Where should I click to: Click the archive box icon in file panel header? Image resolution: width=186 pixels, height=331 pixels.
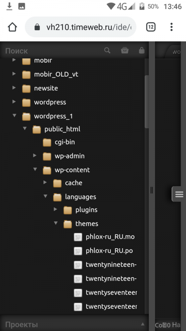(125, 50)
